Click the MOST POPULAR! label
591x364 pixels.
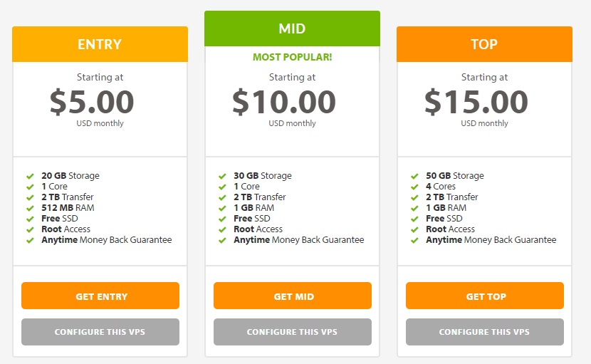292,57
